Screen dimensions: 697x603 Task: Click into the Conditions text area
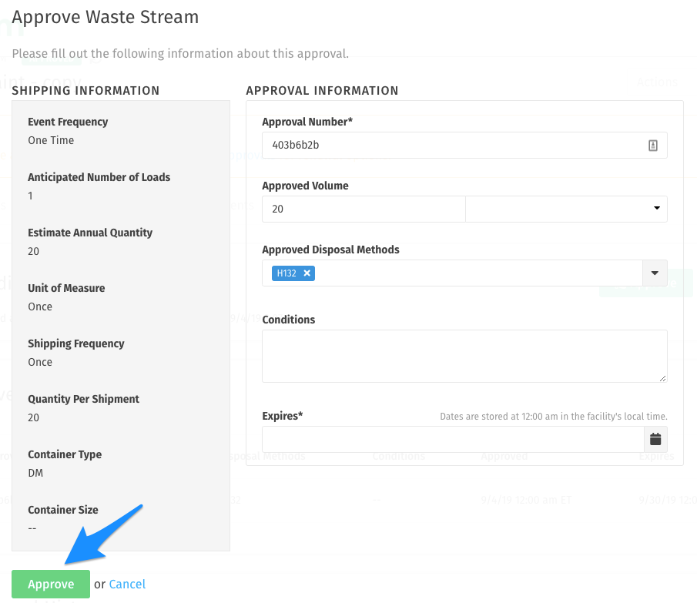pyautogui.click(x=464, y=356)
